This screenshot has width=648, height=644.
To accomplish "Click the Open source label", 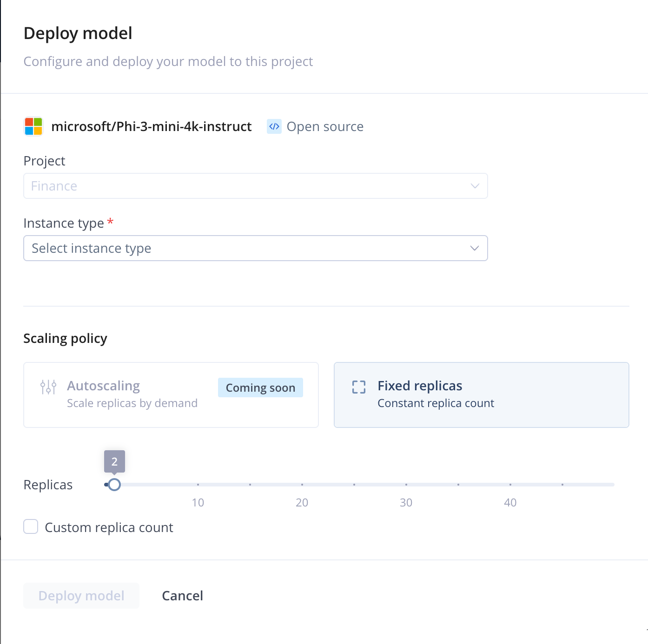I will 325,126.
